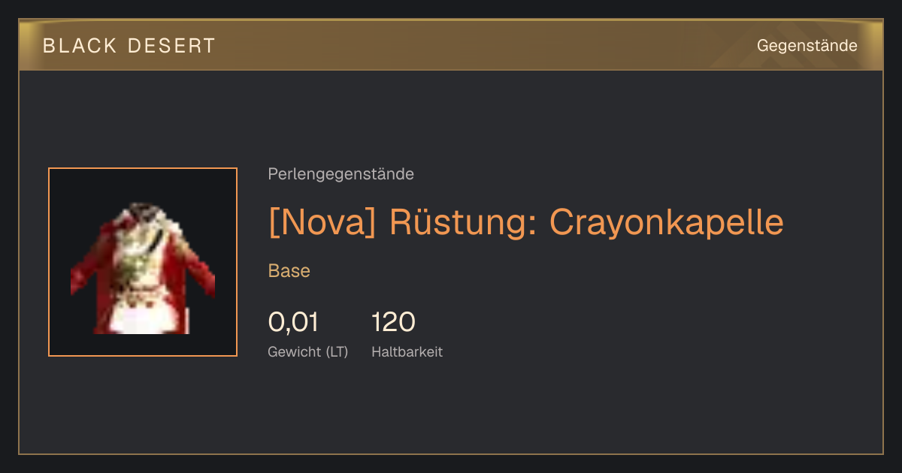Click the 0,01 weight value
The image size is (902, 473).
tap(294, 322)
